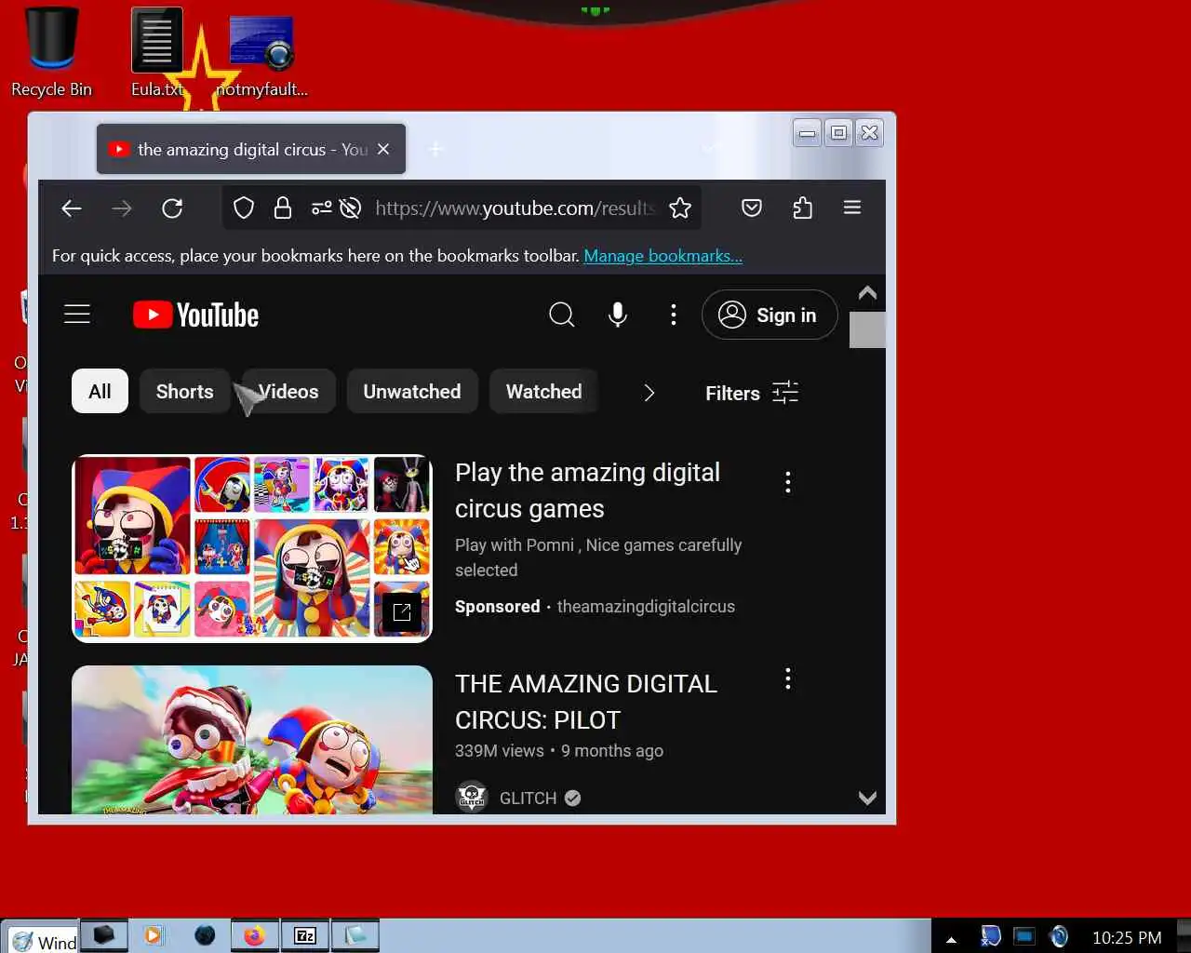The height and width of the screenshot is (953, 1191).
Task: Open Firefox from the taskbar
Action: point(254,935)
